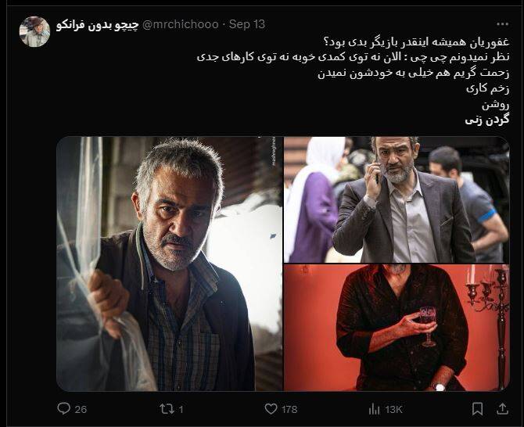The image size is (524, 427).
Task: Open the reply icon with 26 comments
Action: pos(63,408)
